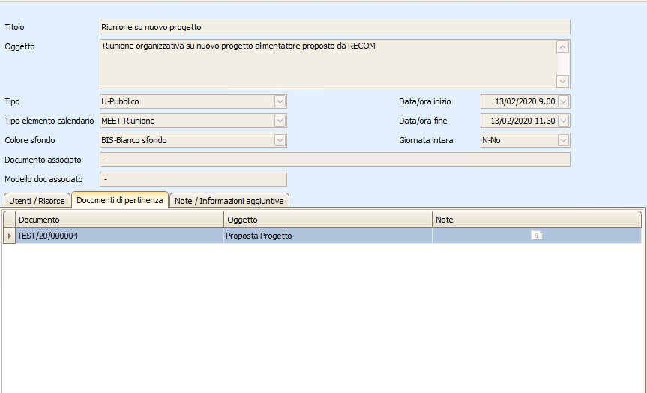This screenshot has height=393, width=647.
Task: Open the Tipo elemento calendario dropdown
Action: click(x=280, y=121)
